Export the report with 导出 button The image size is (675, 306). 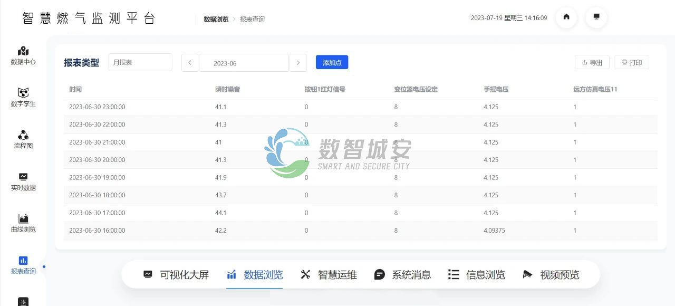point(592,62)
